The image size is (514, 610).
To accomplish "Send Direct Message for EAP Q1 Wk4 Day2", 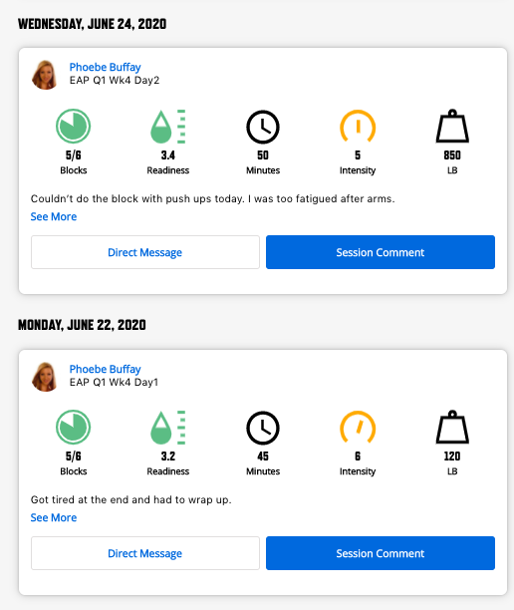I will tap(145, 252).
